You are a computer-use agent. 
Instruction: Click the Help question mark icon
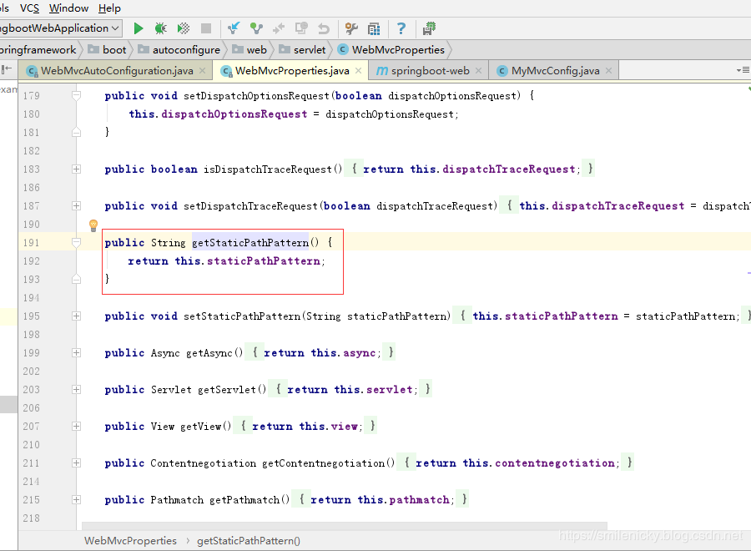click(x=401, y=28)
